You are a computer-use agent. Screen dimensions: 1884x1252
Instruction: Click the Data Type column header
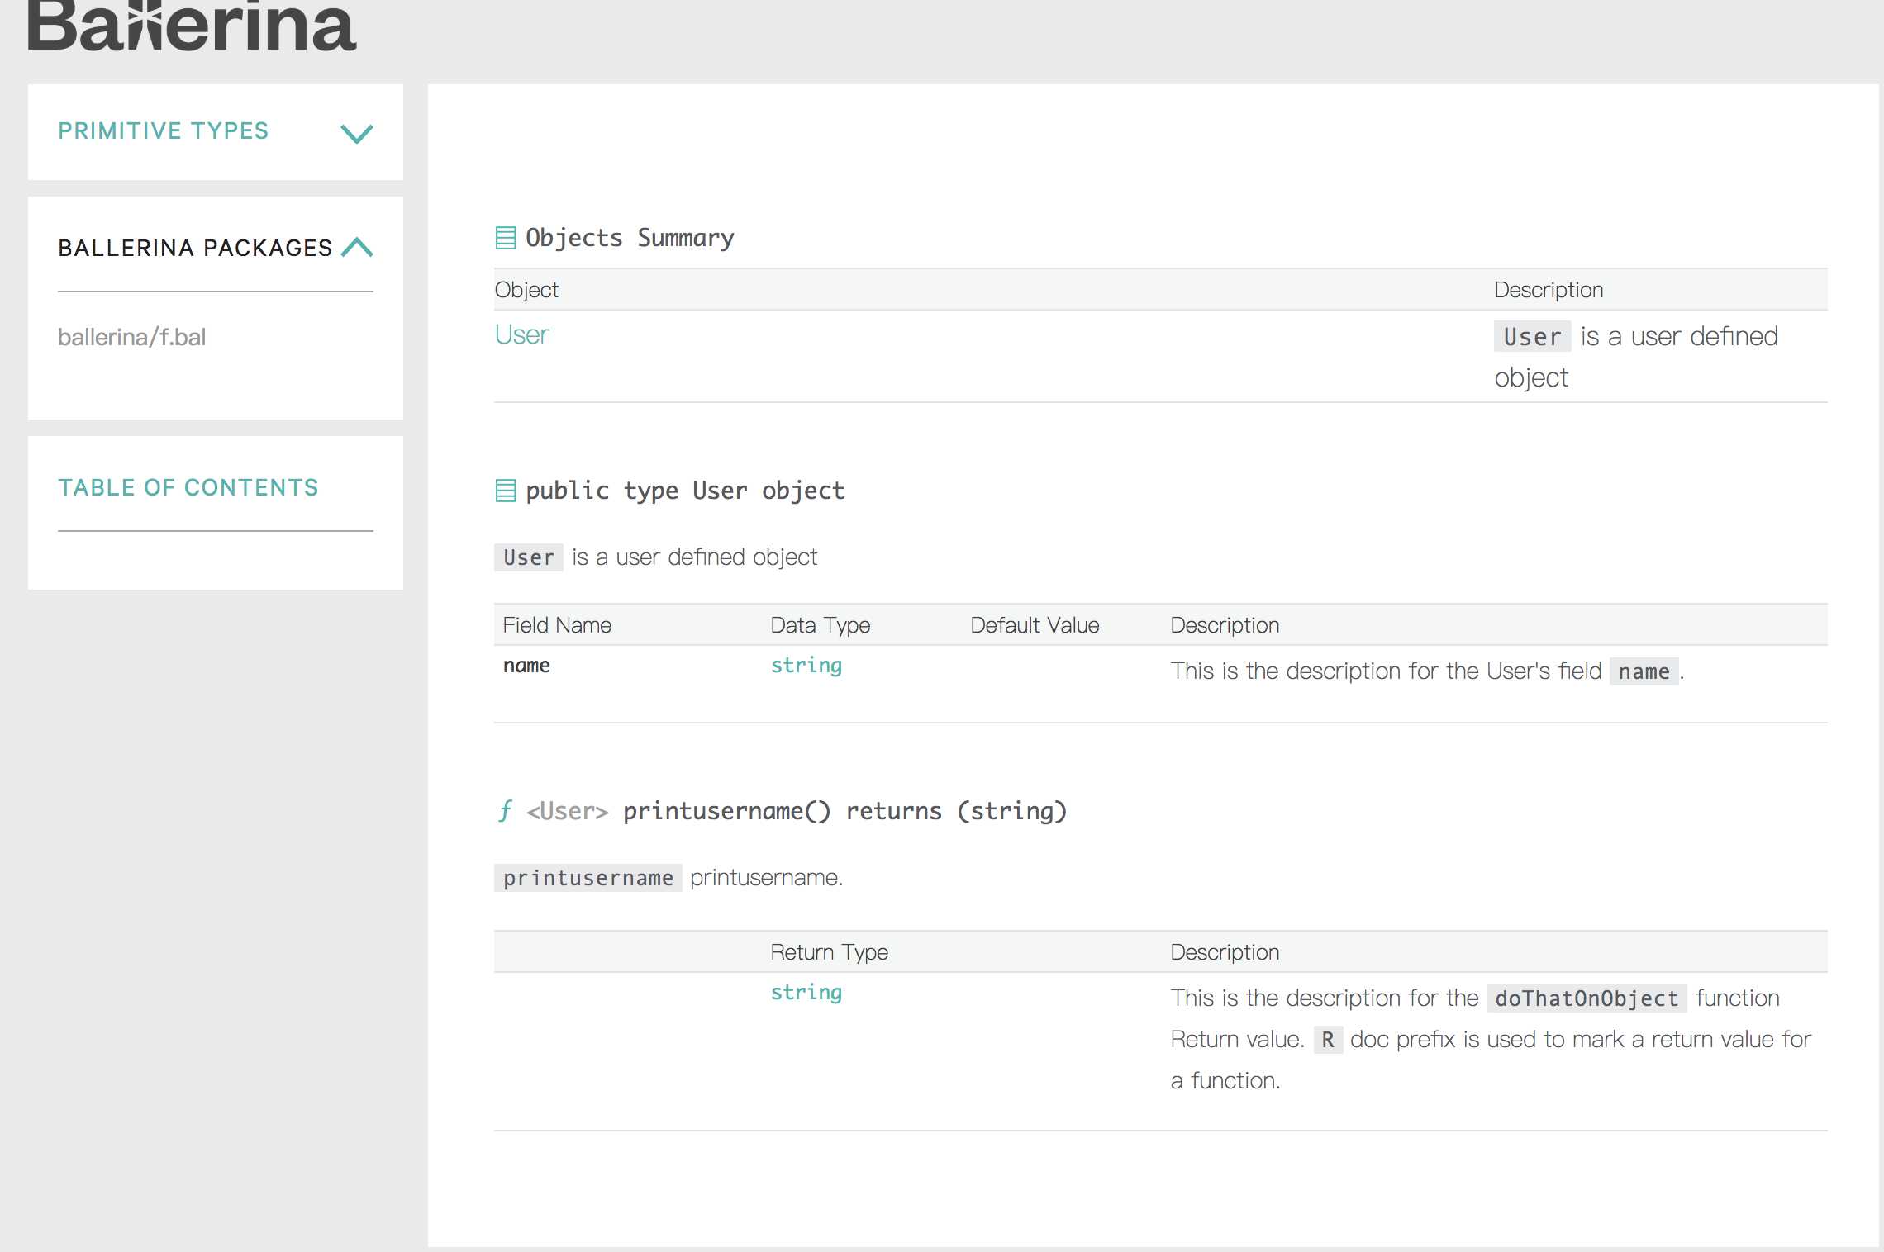pos(821,625)
